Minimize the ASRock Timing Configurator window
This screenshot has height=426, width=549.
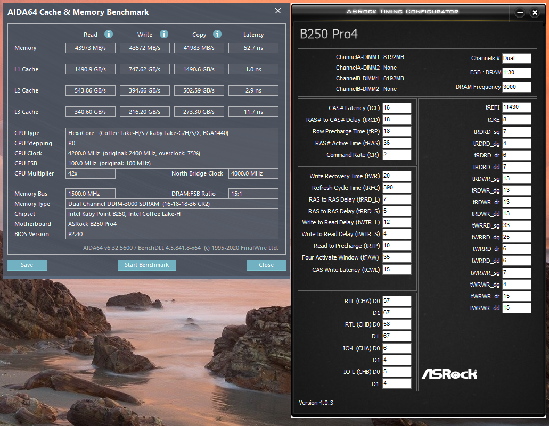point(520,13)
